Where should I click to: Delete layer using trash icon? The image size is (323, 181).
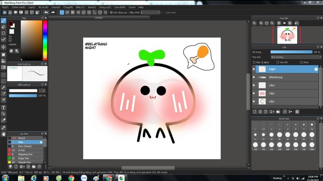click(x=297, y=112)
